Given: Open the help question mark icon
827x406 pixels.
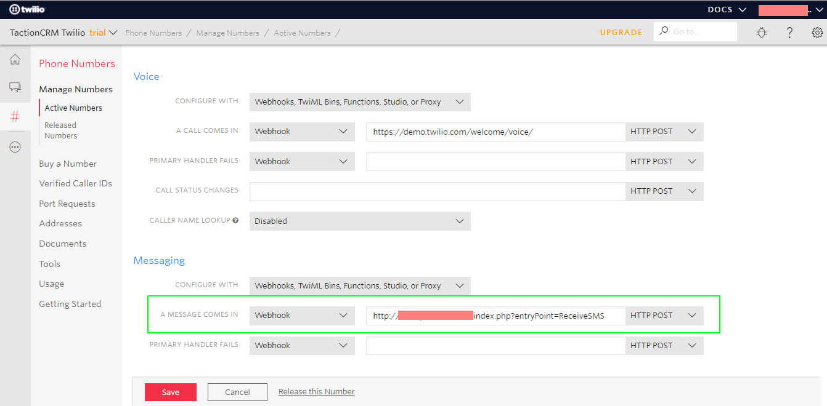Looking at the screenshot, I should (x=789, y=33).
